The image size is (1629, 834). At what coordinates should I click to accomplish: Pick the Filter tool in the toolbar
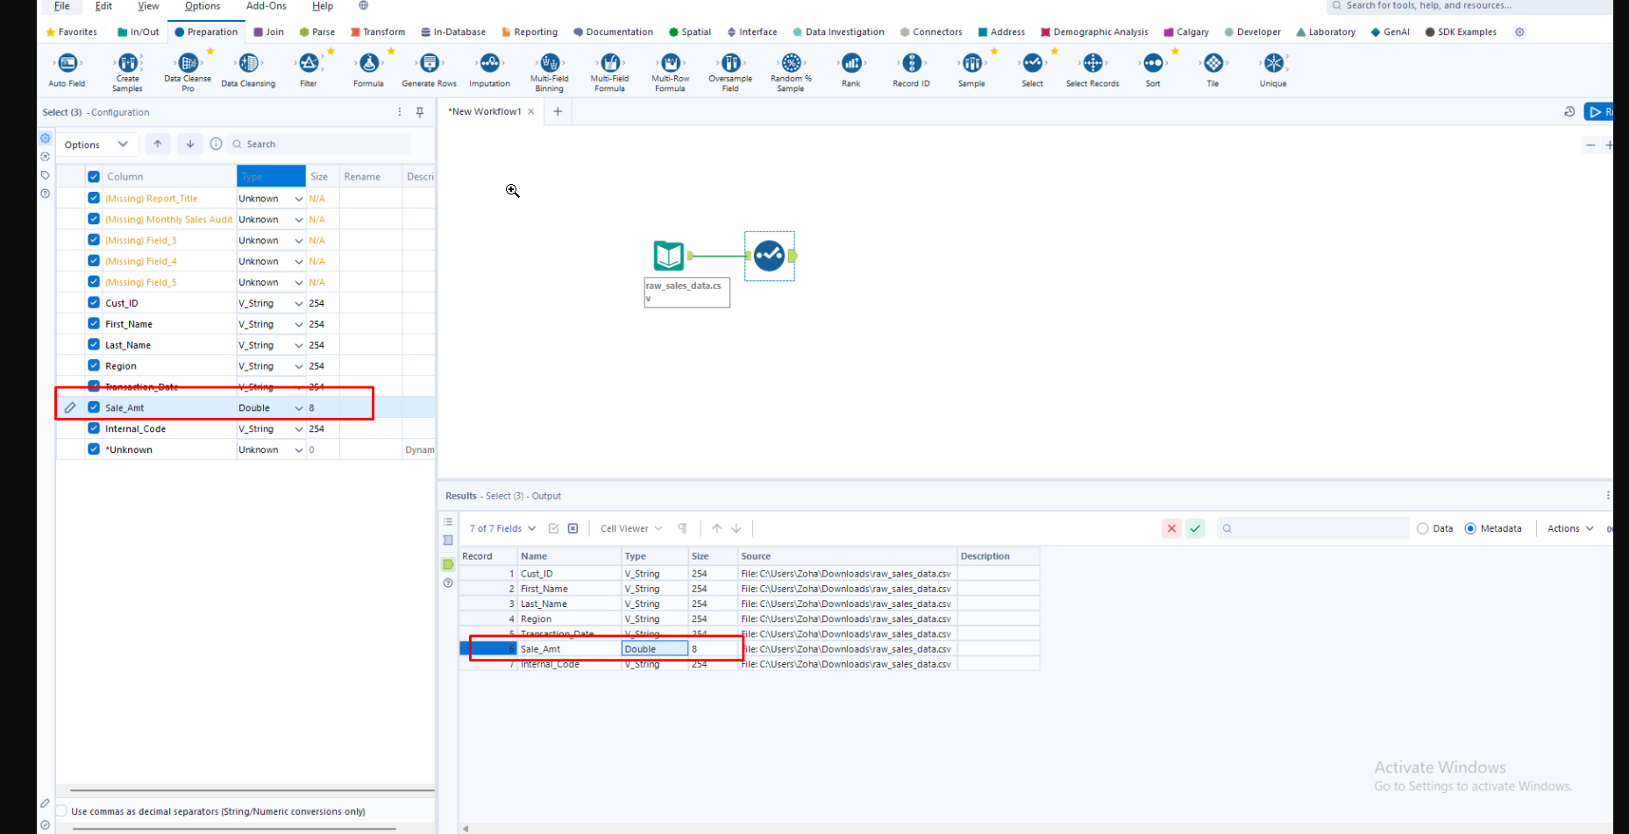309,64
